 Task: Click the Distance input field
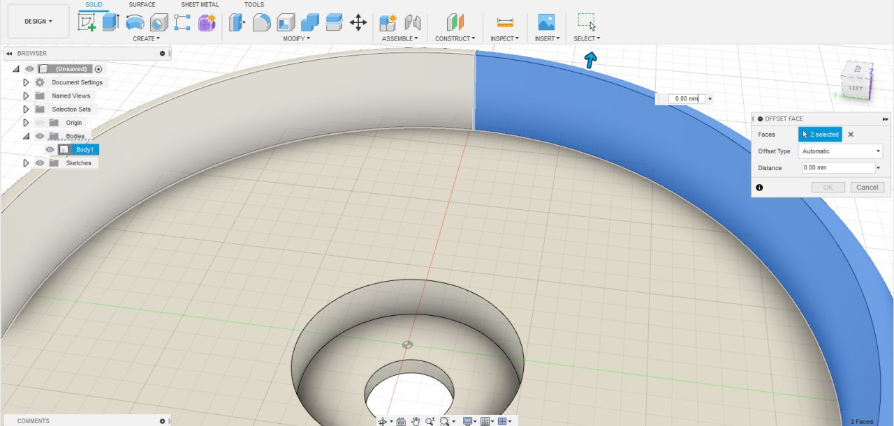point(837,168)
